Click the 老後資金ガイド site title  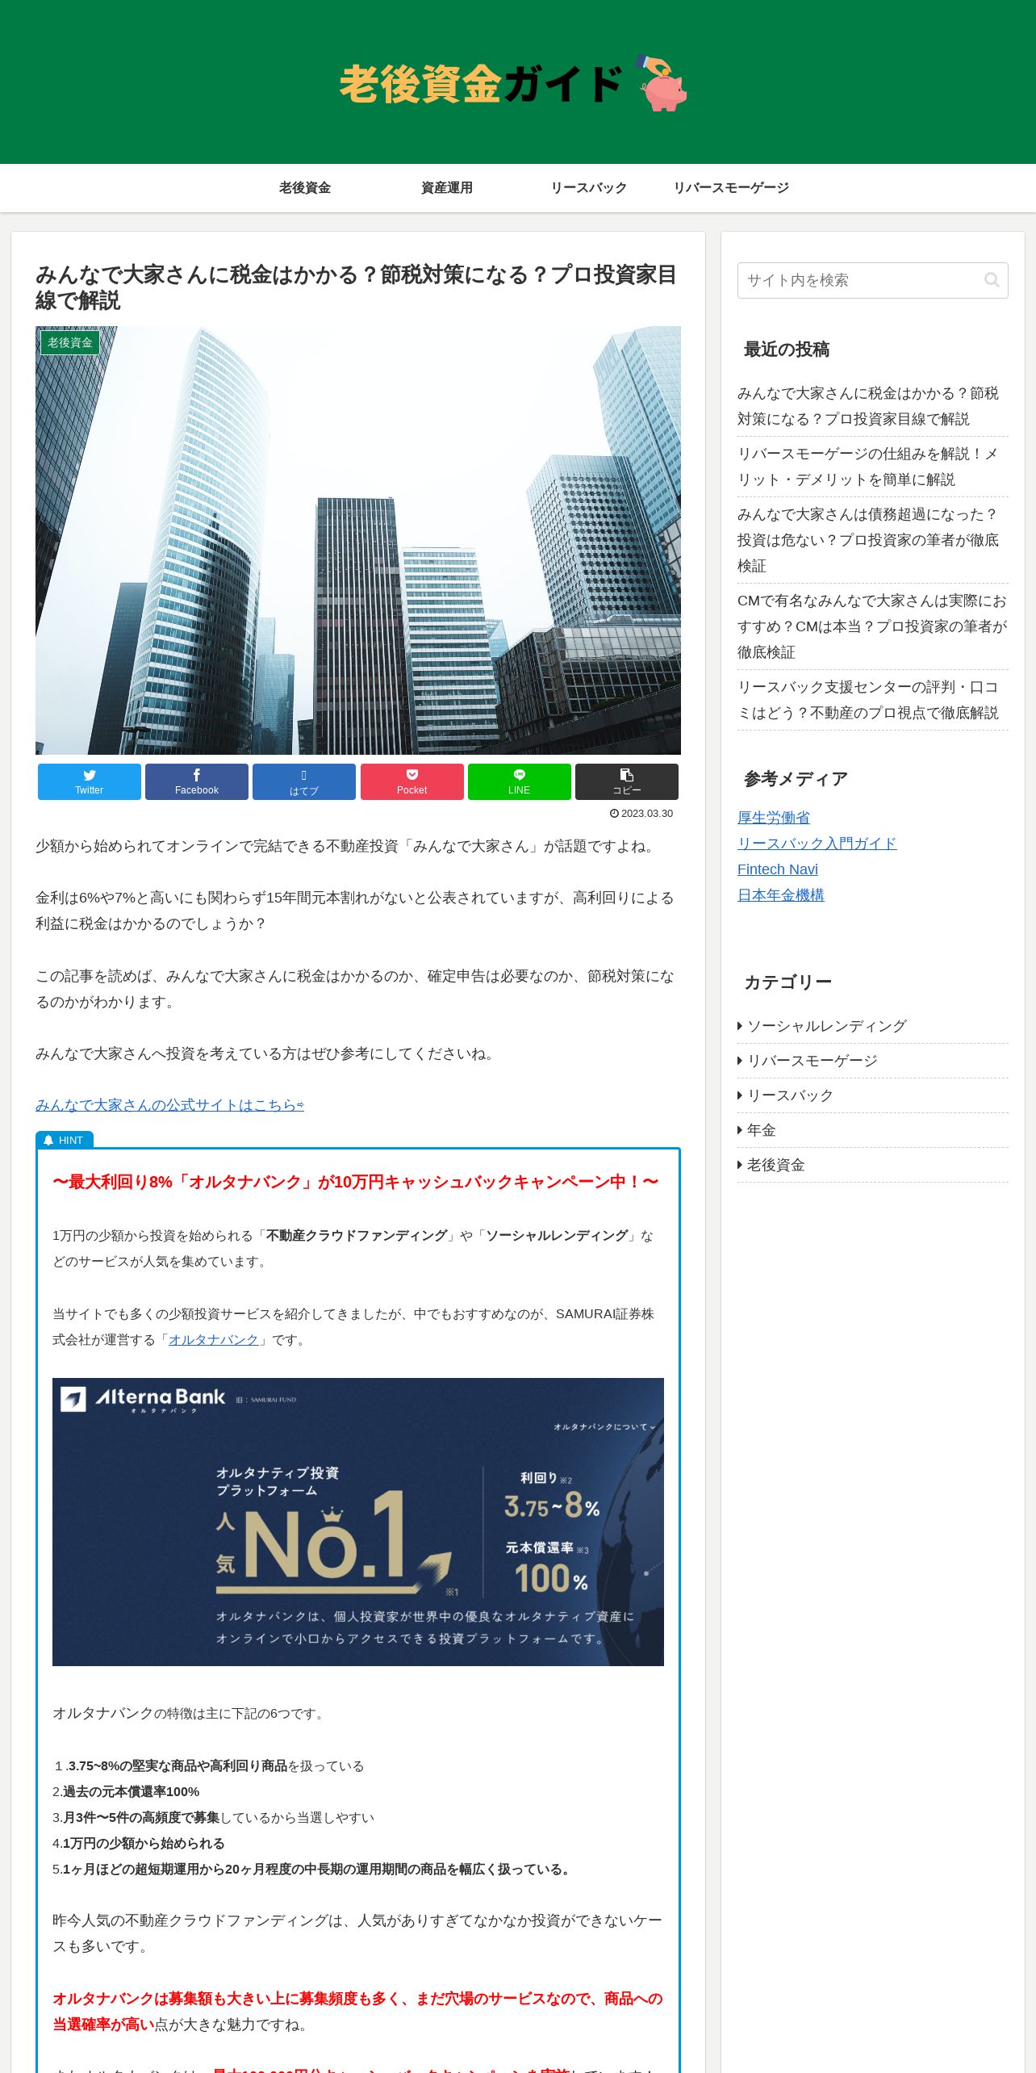point(481,84)
